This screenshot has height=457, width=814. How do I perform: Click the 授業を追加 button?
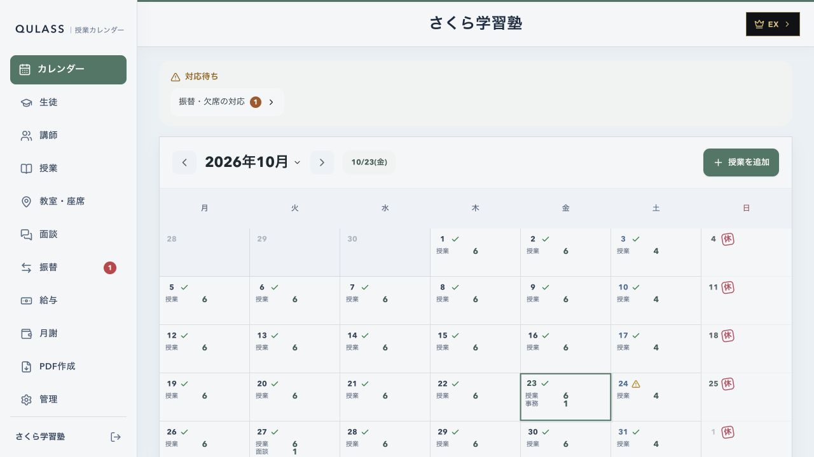(741, 162)
